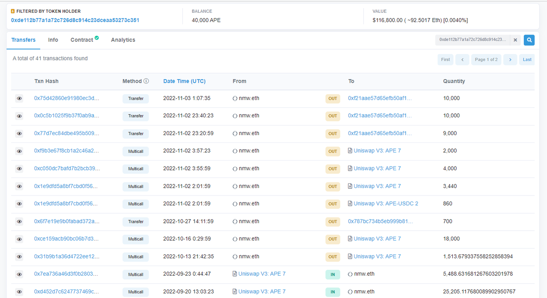Screen dimensions: 547x298
Task: Open txn hash 0x31b9b1a36d4722ee12
Action: click(67, 257)
